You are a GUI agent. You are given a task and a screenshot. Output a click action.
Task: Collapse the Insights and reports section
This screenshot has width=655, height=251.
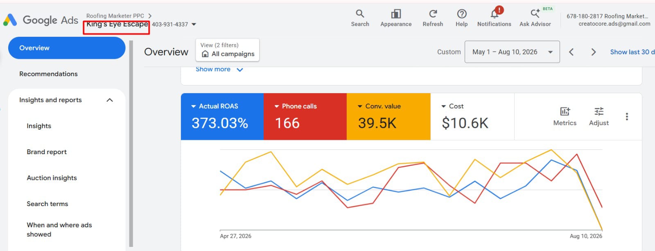(x=110, y=100)
